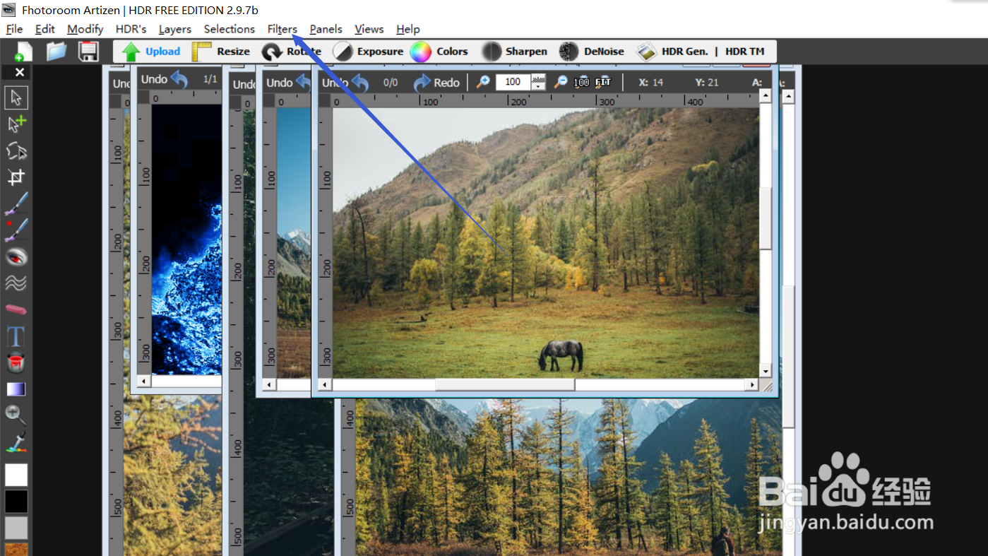Open the Exposure adjustment
This screenshot has width=988, height=556.
coord(368,52)
